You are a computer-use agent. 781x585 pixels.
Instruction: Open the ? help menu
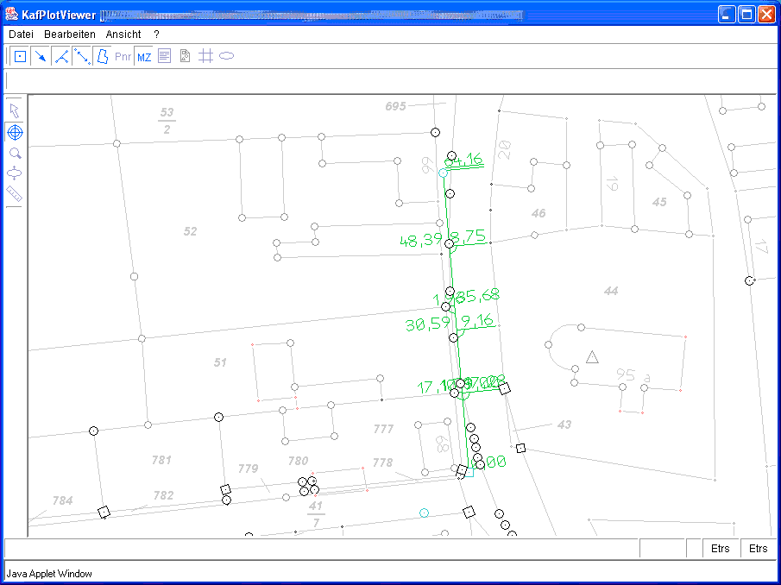(156, 34)
